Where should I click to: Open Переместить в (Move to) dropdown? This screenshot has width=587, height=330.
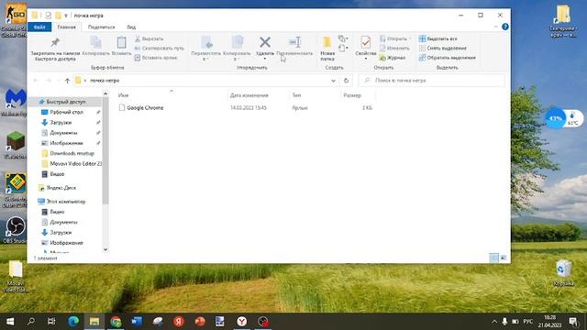(205, 49)
